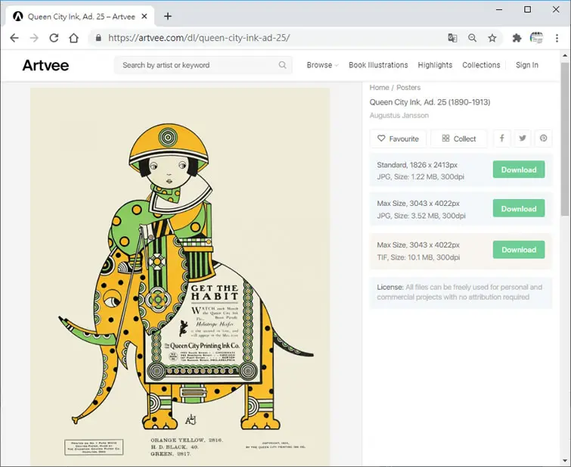Open the Highlights menu item
The width and height of the screenshot is (571, 467).
[435, 65]
